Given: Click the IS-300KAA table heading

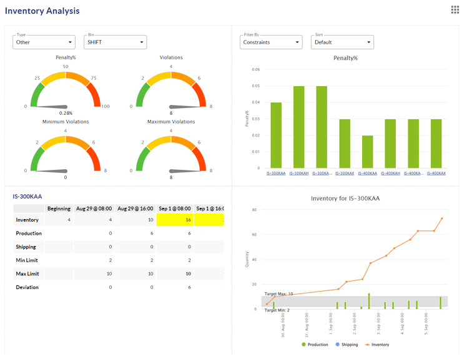Looking at the screenshot, I should (x=27, y=197).
